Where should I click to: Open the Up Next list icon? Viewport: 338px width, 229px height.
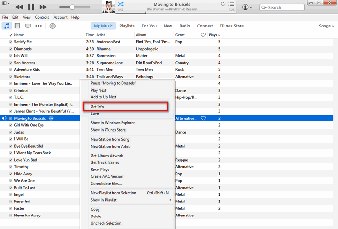[x=231, y=4]
